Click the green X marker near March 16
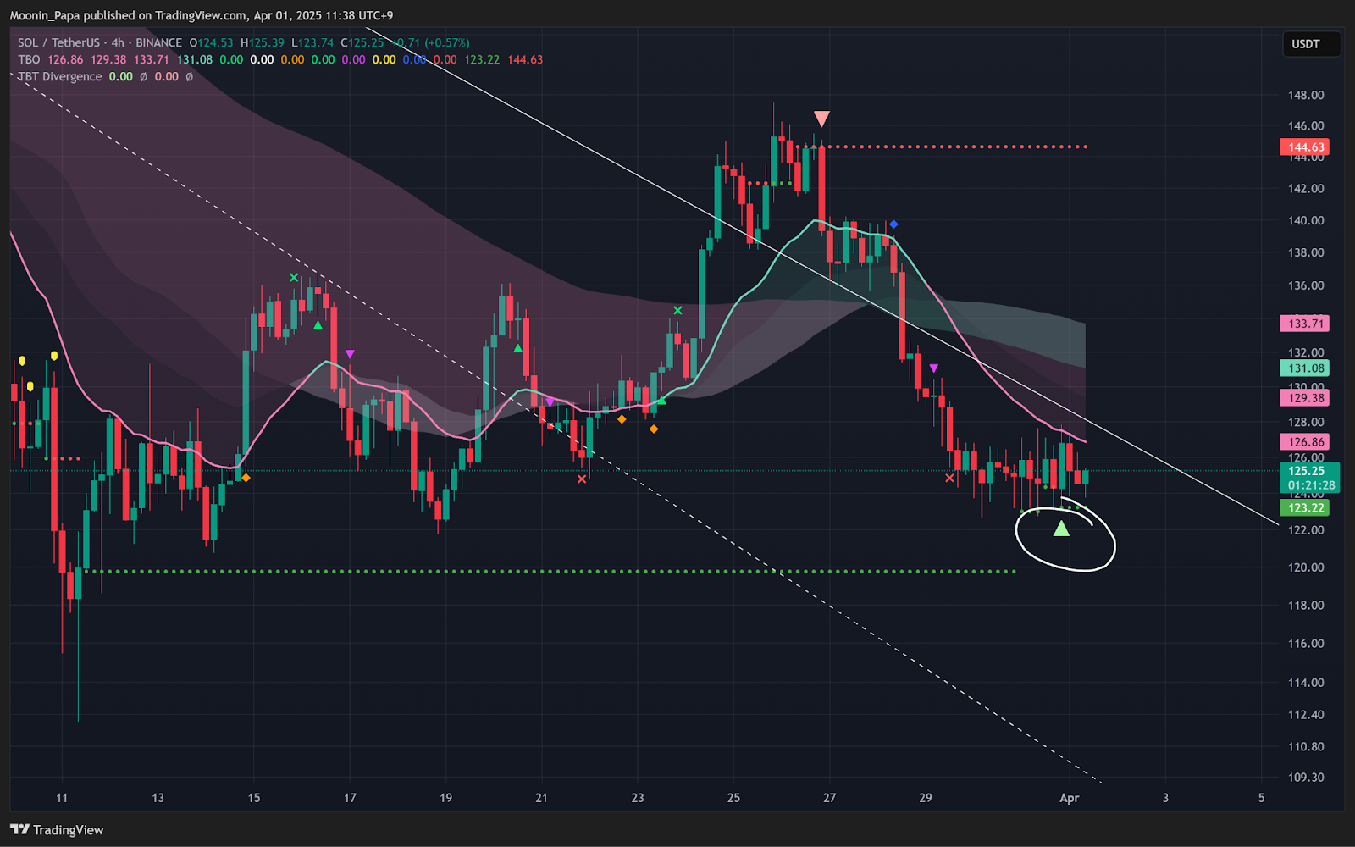The height and width of the screenshot is (847, 1355). coord(294,278)
